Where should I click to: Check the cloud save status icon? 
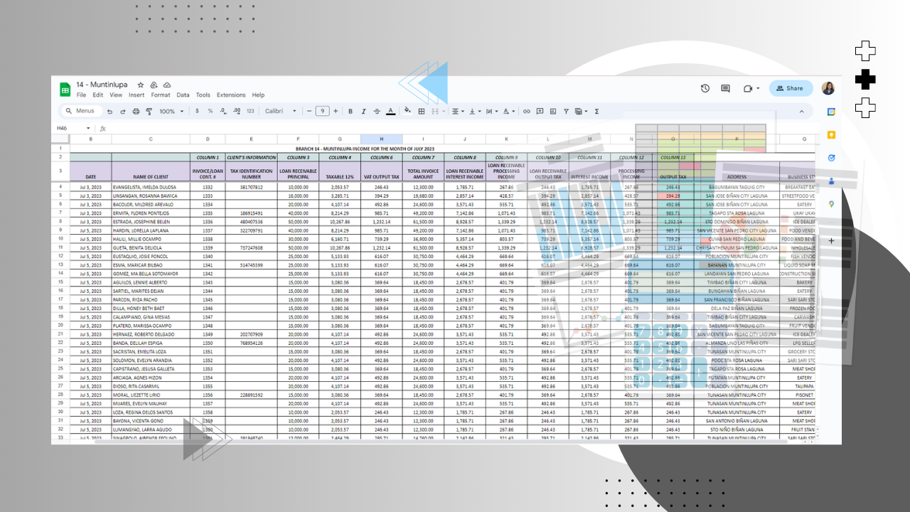[x=167, y=85]
